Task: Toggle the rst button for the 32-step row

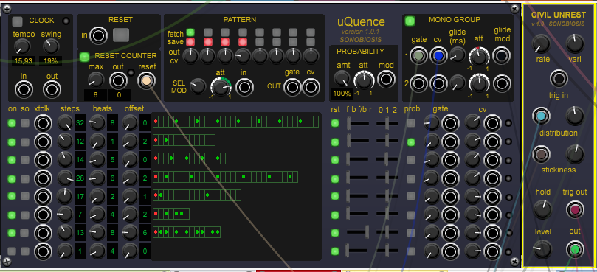Action: pos(335,123)
